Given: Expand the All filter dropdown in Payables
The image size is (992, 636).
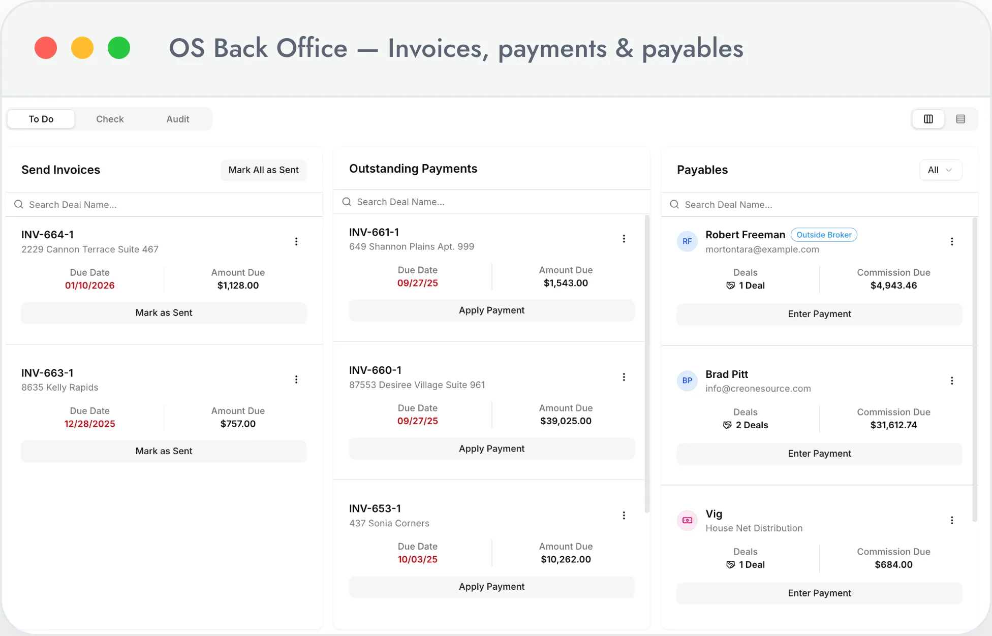Looking at the screenshot, I should pyautogui.click(x=941, y=170).
